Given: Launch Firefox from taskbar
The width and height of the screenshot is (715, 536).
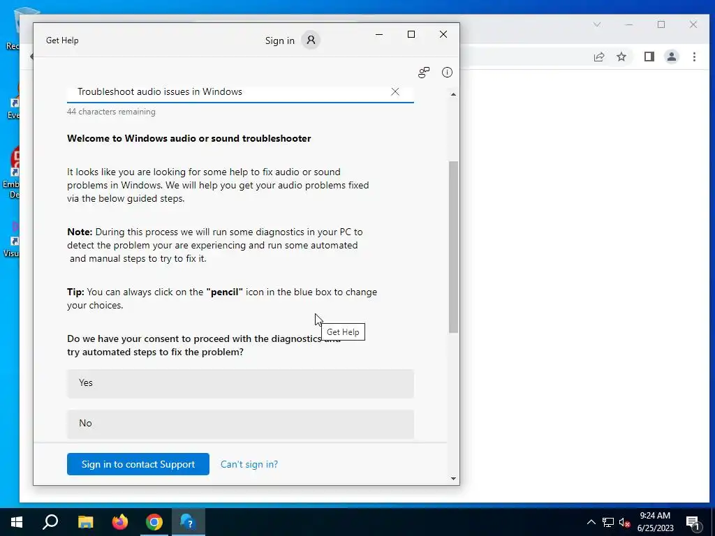Looking at the screenshot, I should (x=120, y=521).
